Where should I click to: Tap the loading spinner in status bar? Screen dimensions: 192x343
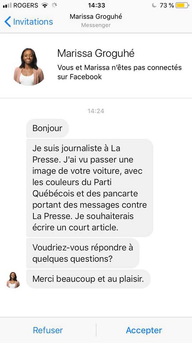tap(54, 5)
